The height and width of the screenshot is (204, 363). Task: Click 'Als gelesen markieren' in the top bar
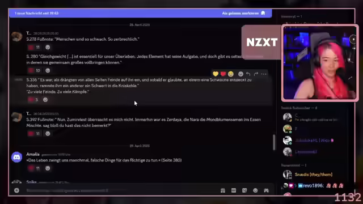[x=243, y=13]
